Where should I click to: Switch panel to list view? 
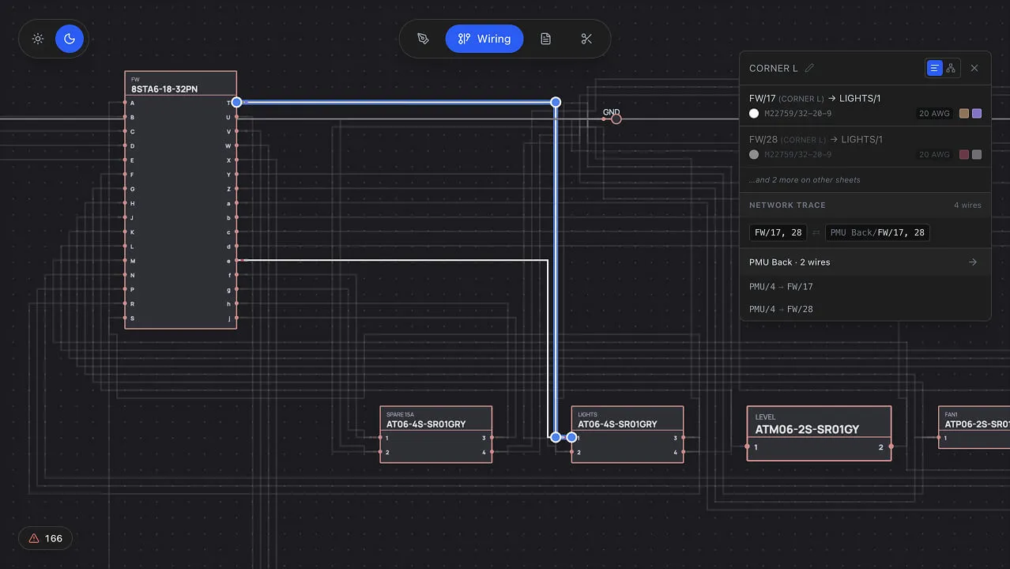pos(934,69)
